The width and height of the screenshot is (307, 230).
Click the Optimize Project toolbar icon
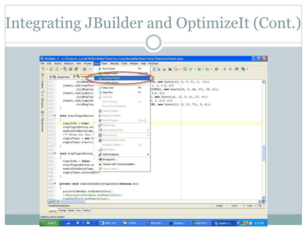[x=207, y=69]
